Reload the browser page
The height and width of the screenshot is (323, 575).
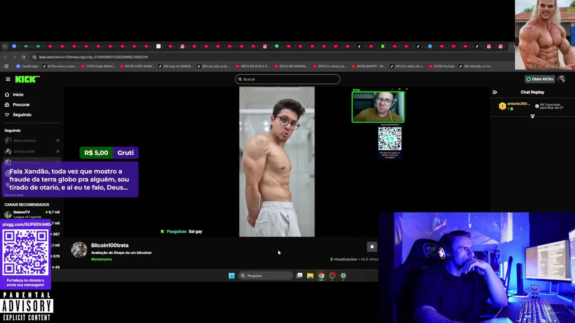point(23,57)
